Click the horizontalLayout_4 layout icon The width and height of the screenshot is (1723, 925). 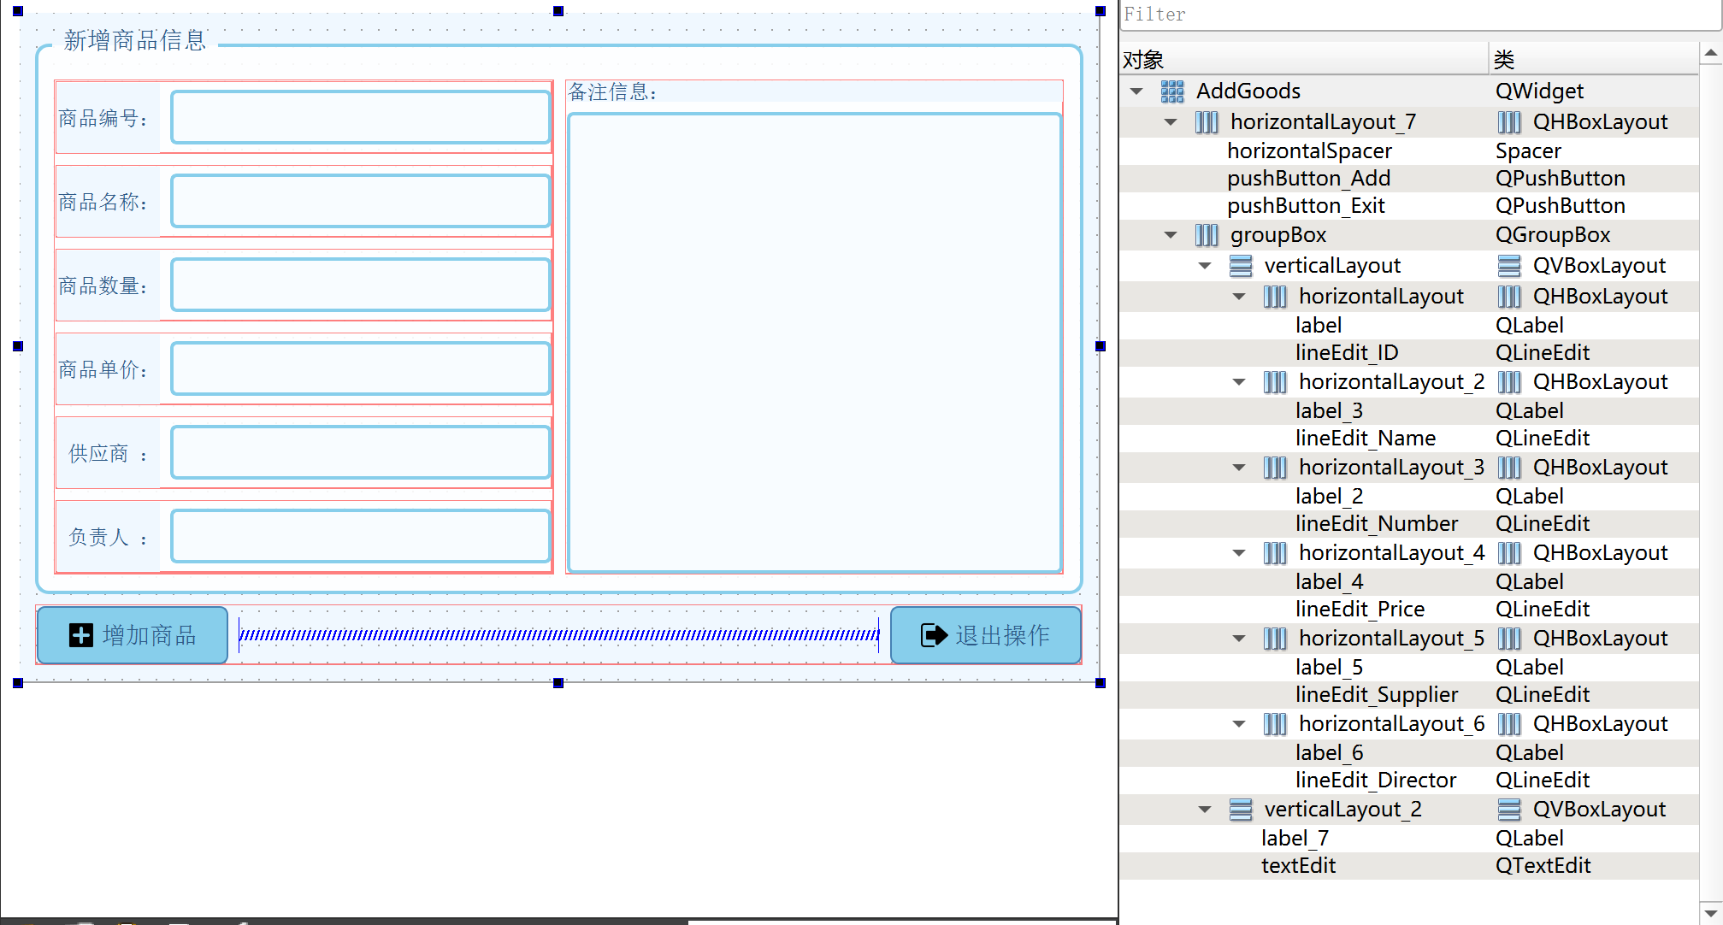pyautogui.click(x=1274, y=553)
